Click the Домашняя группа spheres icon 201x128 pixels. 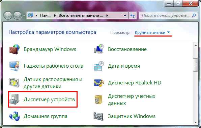coord(15,116)
